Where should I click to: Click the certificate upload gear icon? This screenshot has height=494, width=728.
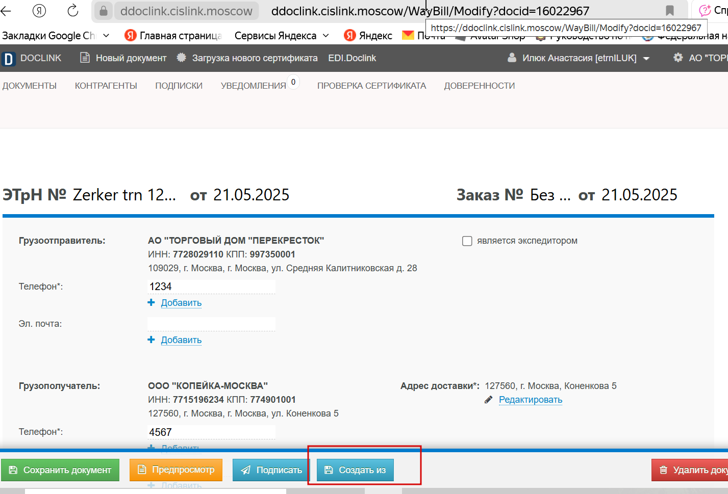(x=181, y=58)
